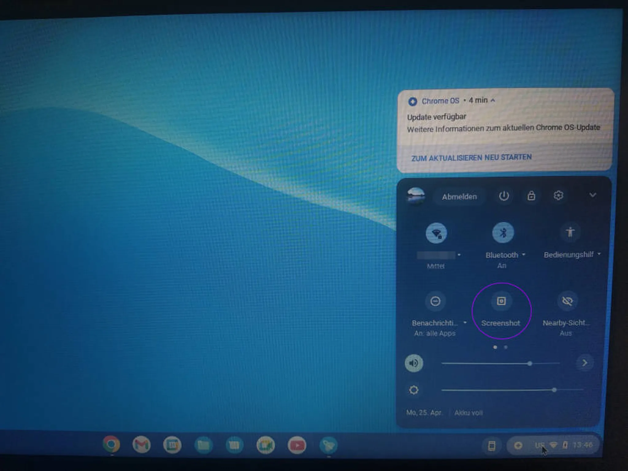
Task: Open Chrome browser from the shelf
Action: click(x=111, y=444)
